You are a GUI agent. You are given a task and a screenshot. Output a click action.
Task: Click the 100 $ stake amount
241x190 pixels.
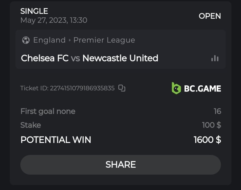211,125
